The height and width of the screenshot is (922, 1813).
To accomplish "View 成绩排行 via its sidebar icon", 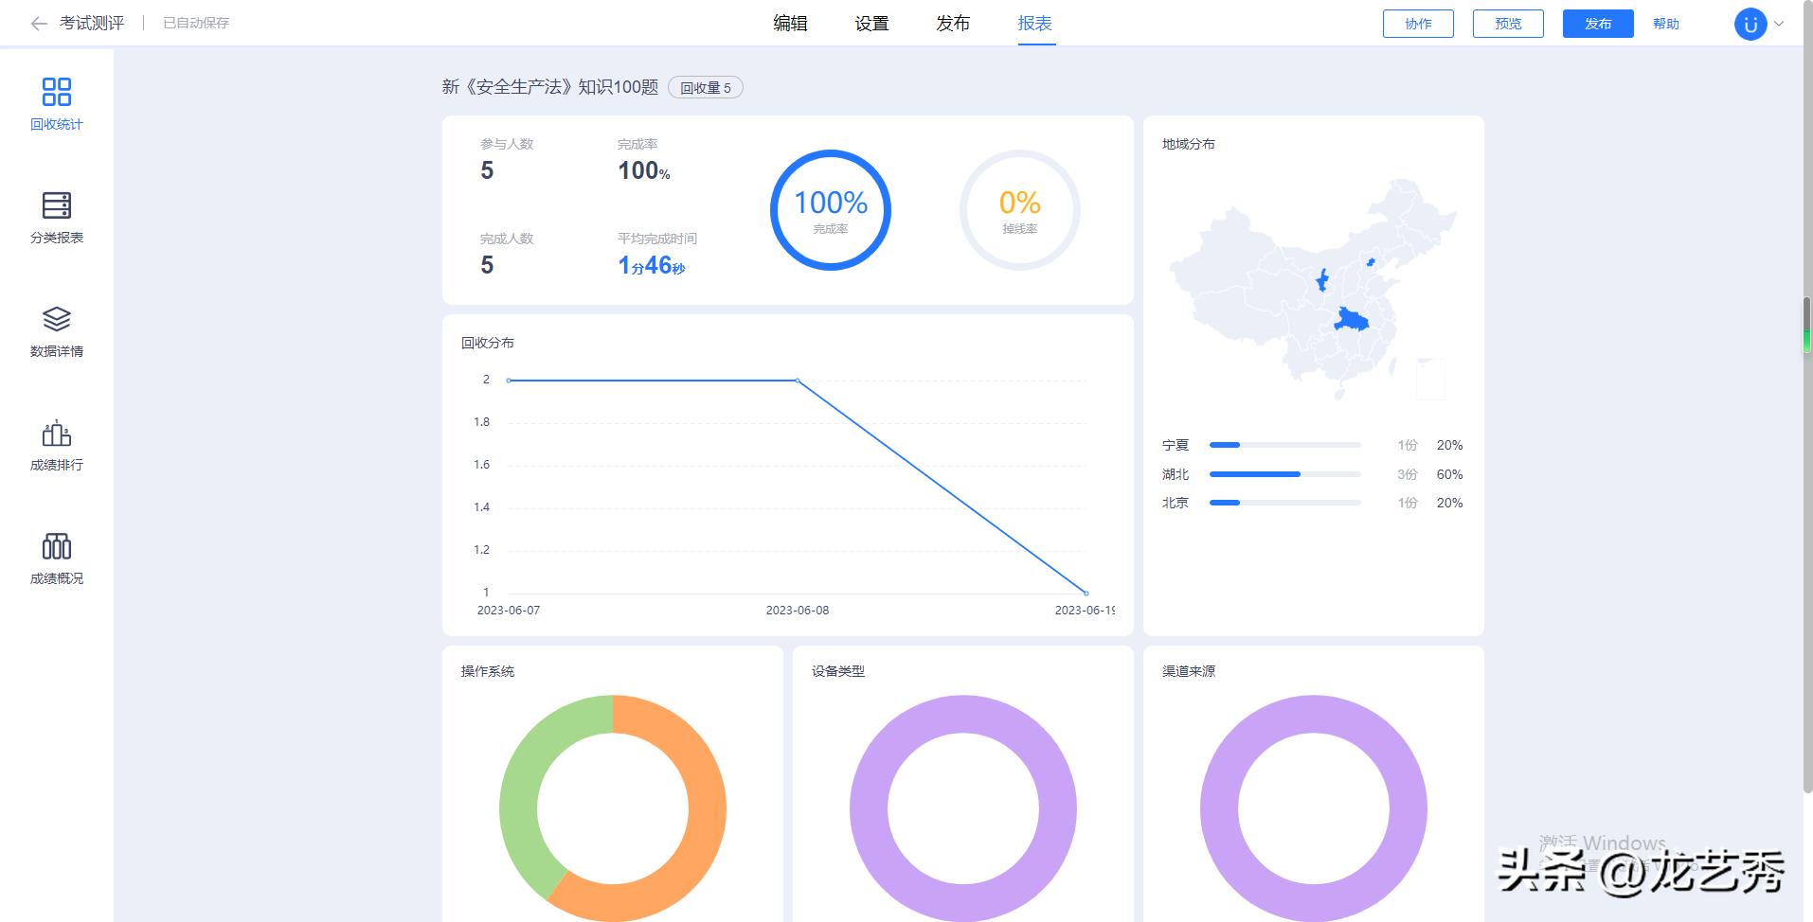I will click(57, 445).
